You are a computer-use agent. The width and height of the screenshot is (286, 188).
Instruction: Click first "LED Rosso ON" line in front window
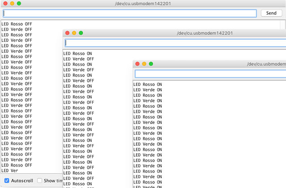click(x=147, y=84)
